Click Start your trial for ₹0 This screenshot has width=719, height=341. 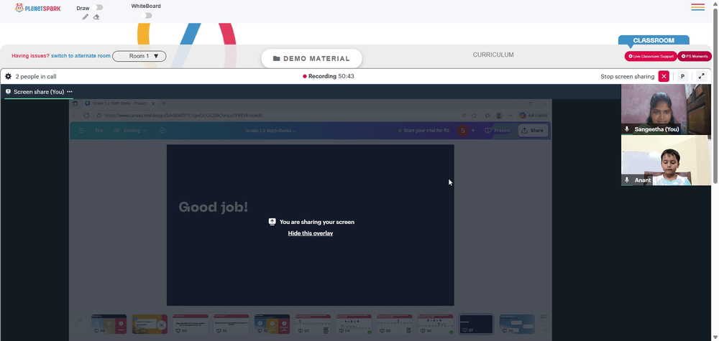pos(423,131)
